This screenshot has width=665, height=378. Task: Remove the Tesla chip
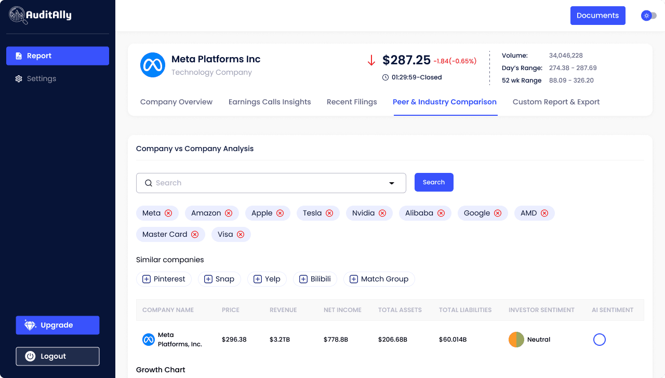[x=329, y=213]
